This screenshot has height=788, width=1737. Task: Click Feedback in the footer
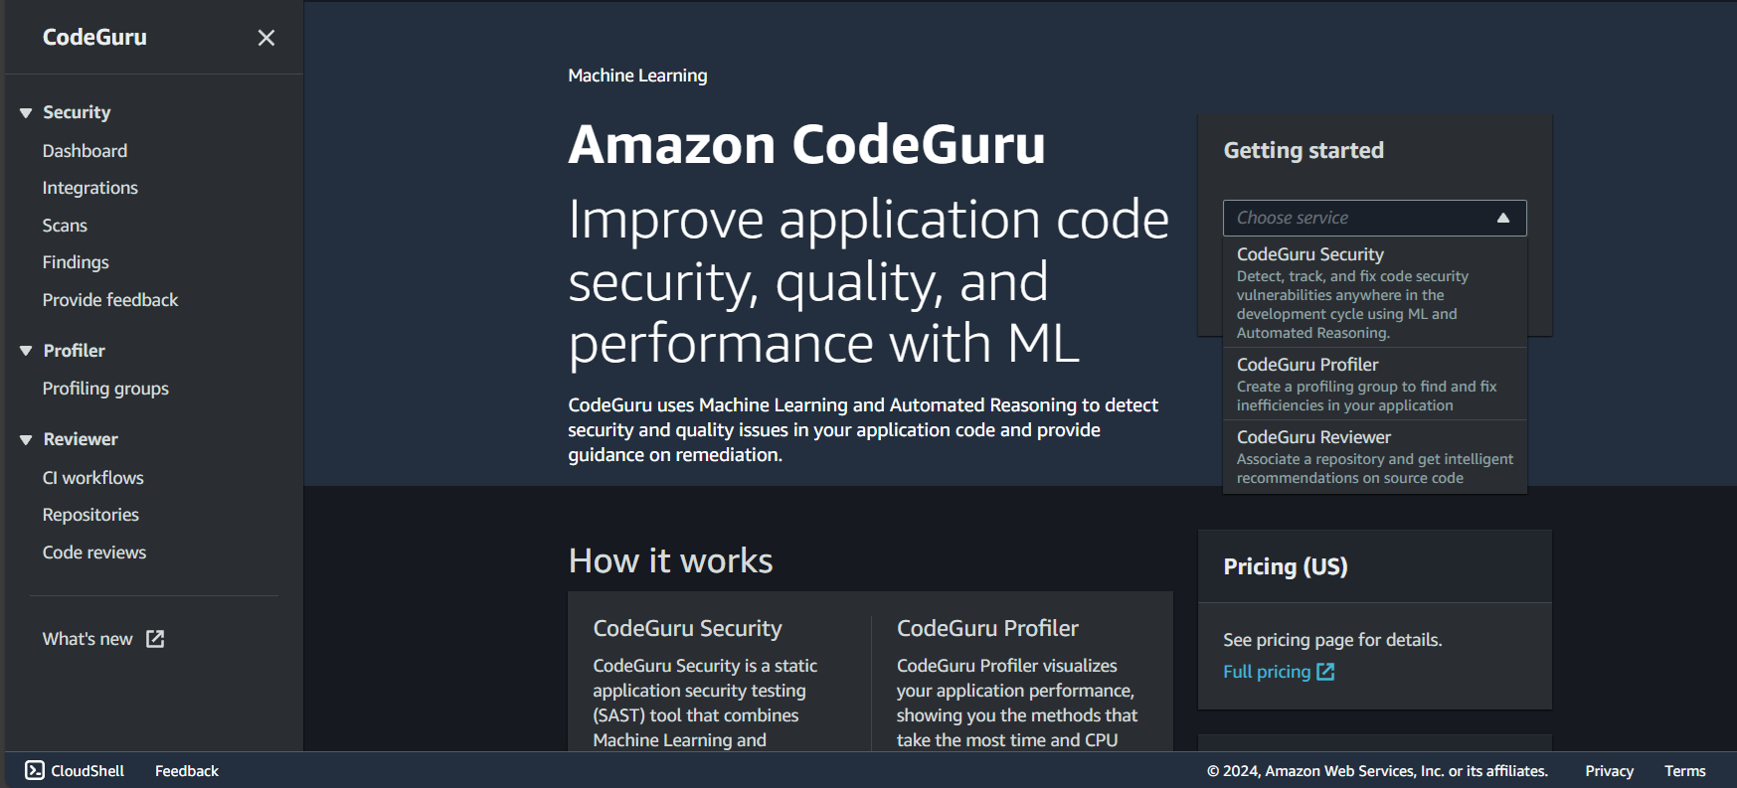pos(187,771)
